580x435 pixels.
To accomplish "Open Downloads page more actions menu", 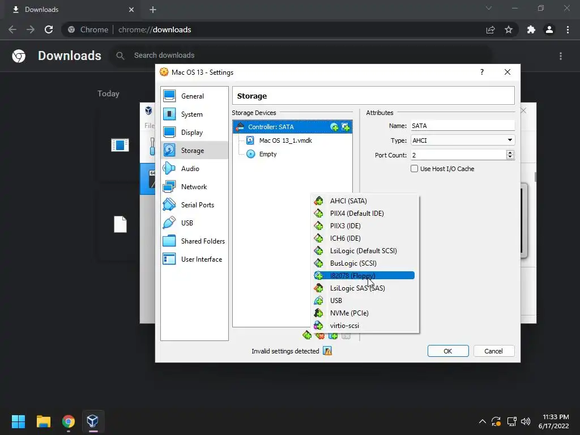I will 561,56.
